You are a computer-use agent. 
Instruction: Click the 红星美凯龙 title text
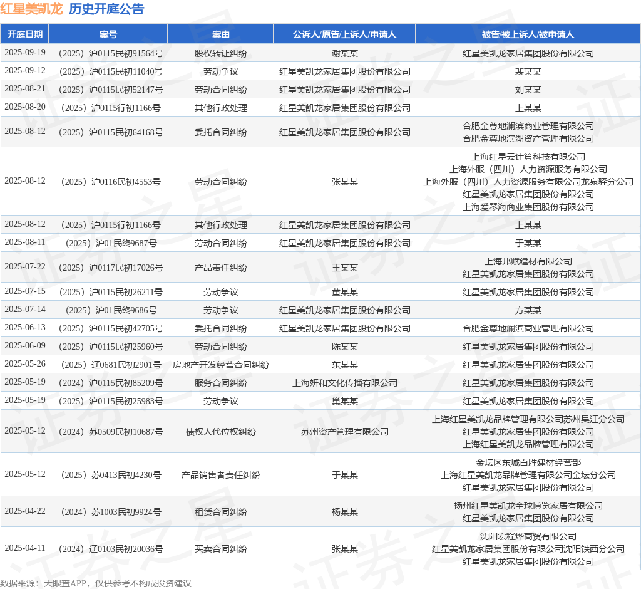[31, 9]
